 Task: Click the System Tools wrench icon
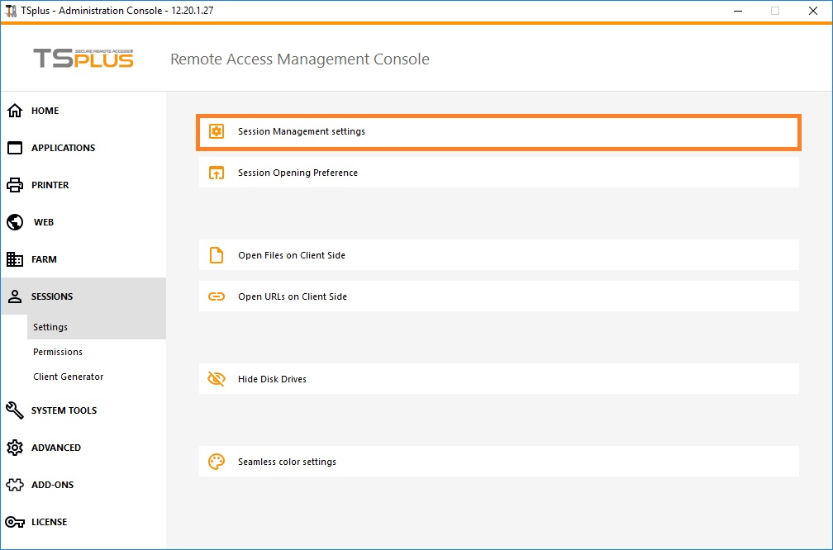point(15,410)
